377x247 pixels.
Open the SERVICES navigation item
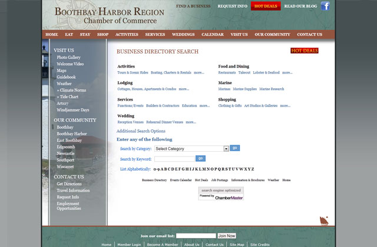pyautogui.click(x=155, y=34)
